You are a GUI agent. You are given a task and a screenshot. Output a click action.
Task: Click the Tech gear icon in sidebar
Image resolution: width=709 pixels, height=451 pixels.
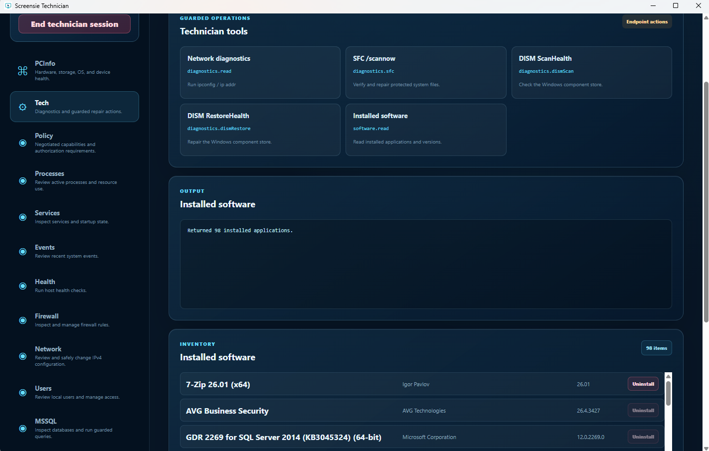click(x=22, y=107)
